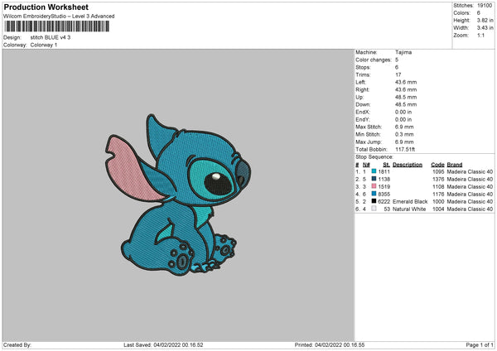Click 'Madeira Classic 40' in the 1811 row
The width and height of the screenshot is (497, 351).
(x=470, y=171)
